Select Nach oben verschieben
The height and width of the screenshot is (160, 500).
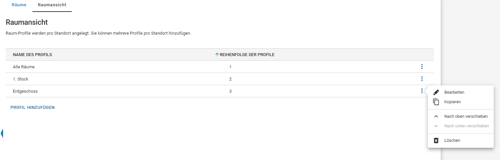[466, 116]
